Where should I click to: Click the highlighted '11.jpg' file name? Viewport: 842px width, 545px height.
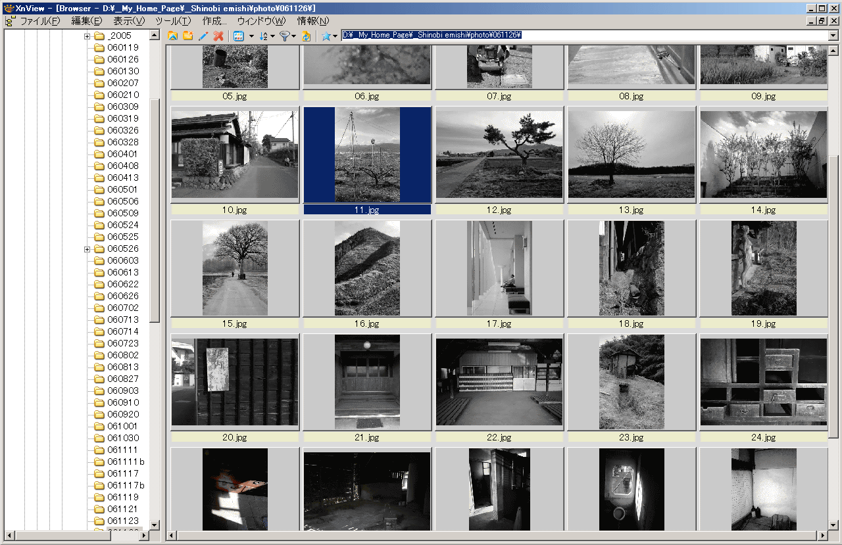[367, 210]
